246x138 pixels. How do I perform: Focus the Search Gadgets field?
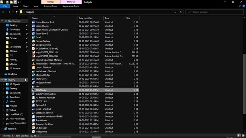click(214, 12)
